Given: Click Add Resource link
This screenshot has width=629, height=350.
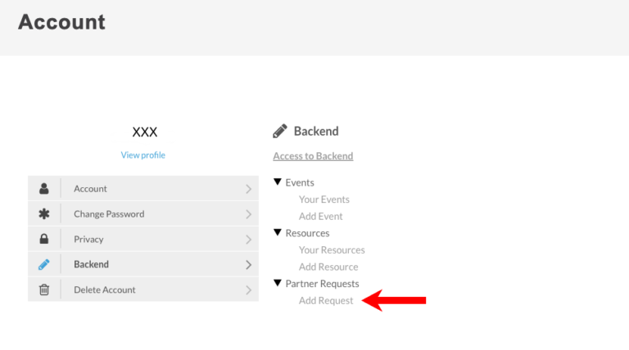Looking at the screenshot, I should tap(328, 267).
